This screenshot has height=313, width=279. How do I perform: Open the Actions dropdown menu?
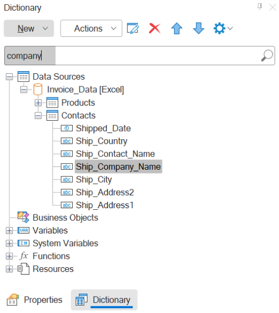pyautogui.click(x=92, y=28)
